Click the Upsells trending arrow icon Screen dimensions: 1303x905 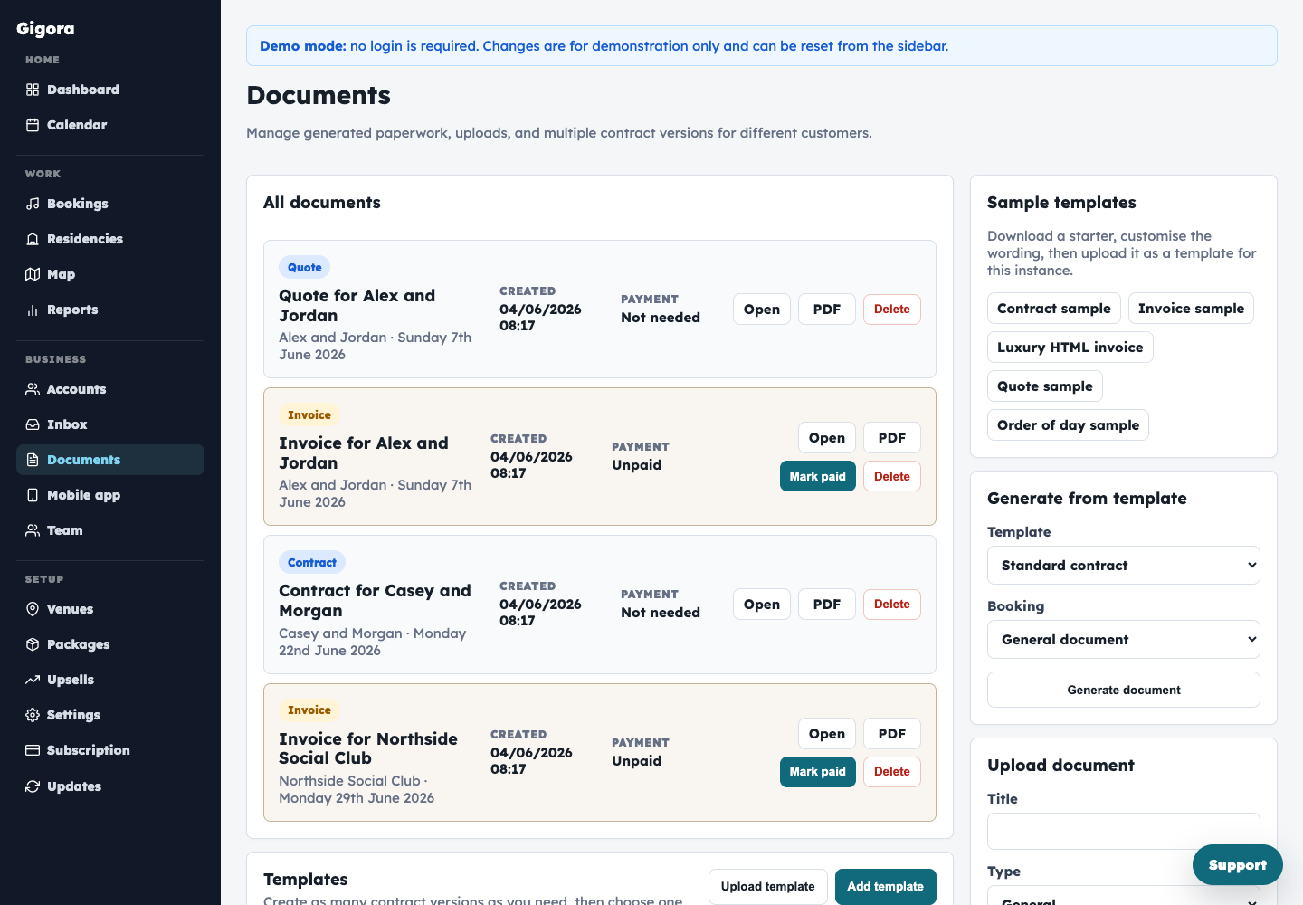[33, 680]
